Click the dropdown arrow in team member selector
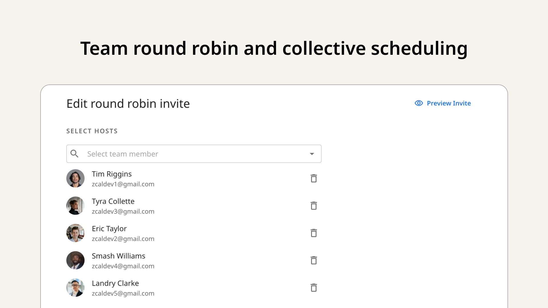548x308 pixels. [x=312, y=153]
